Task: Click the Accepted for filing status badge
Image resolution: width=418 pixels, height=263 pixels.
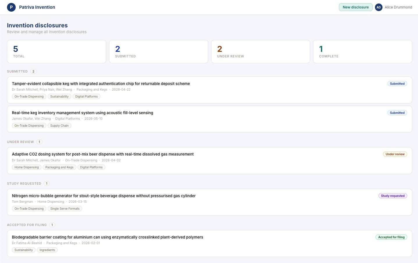Action: (x=391, y=237)
